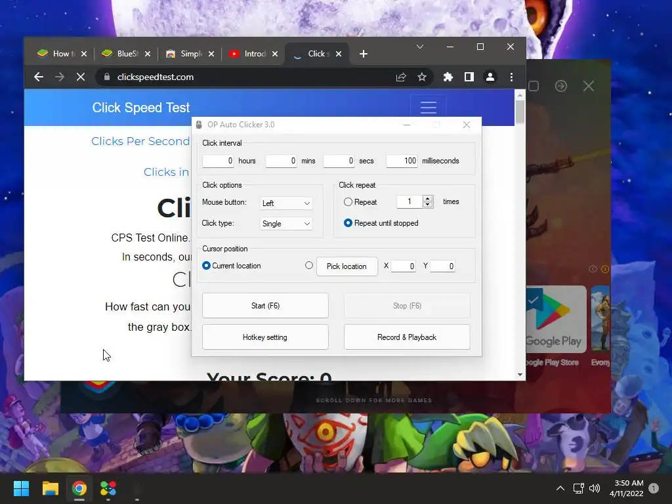672x504 pixels.
Task: Click the Pick location button
Action: tap(346, 266)
